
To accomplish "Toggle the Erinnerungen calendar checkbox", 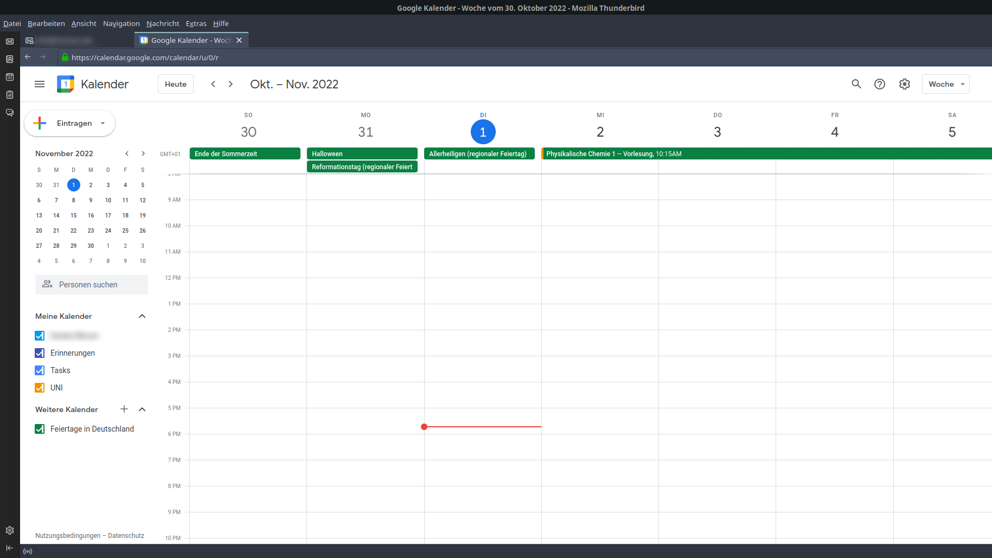I will click(40, 353).
